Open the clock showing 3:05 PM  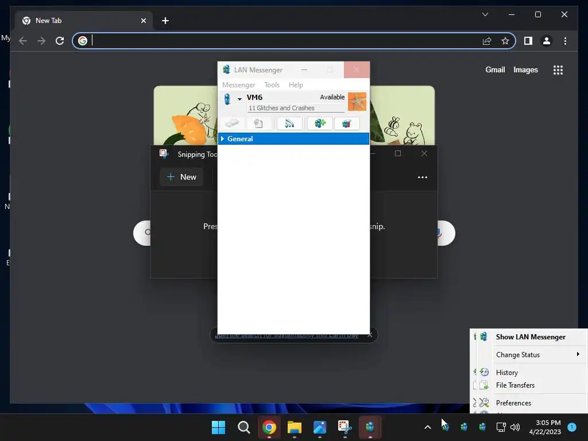click(x=545, y=427)
